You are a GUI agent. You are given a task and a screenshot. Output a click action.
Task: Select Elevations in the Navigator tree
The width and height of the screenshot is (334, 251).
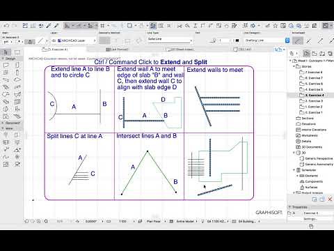(x=305, y=124)
